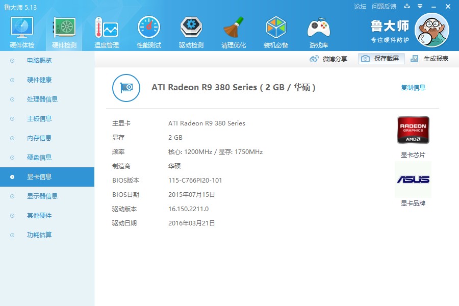Click 鲁大师 5.13 title text
The width and height of the screenshot is (459, 306).
click(x=20, y=7)
